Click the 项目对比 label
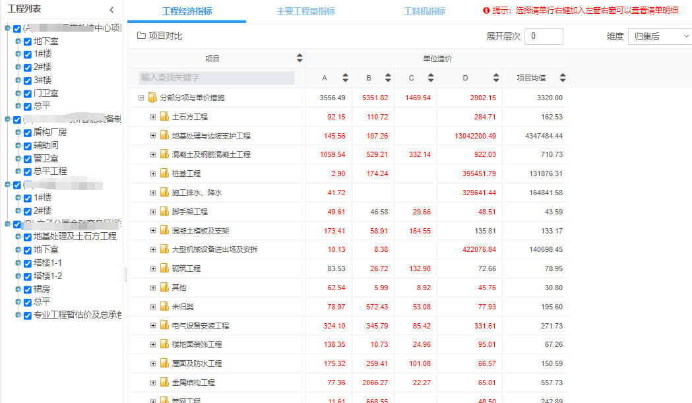692x403 pixels. pyautogui.click(x=166, y=36)
